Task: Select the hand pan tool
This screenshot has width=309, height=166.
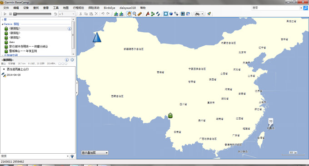Action: click(129, 14)
